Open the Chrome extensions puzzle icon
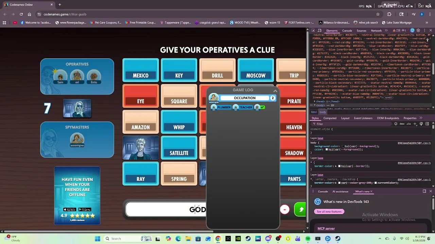Viewport: 435px width, 244px height. [x=389, y=14]
